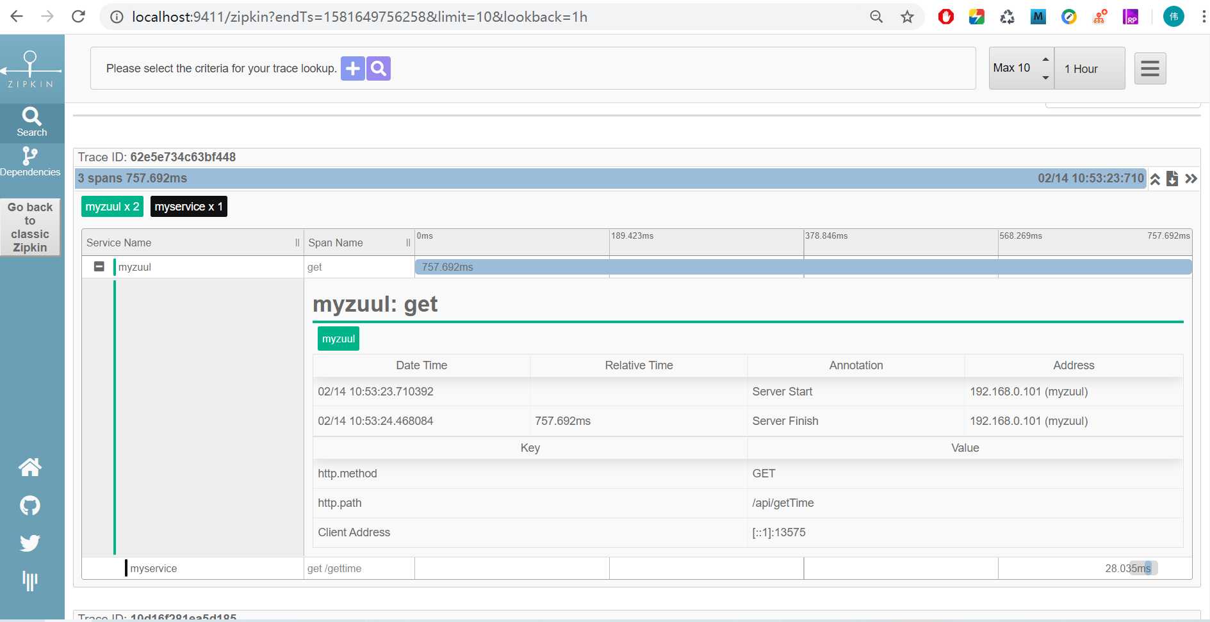Run trace lookup with magnifier button
Viewport: 1210px width, 622px height.
(379, 68)
